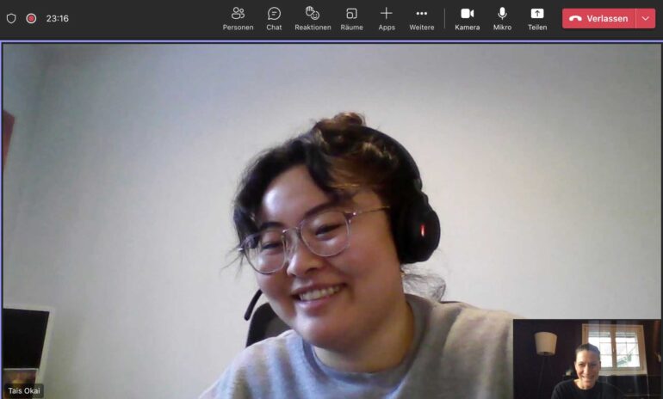The height and width of the screenshot is (399, 663).
Task: Click the red recording indicator
Action: point(31,18)
